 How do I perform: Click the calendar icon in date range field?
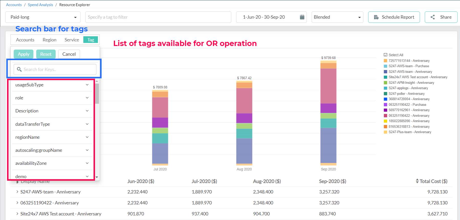[302, 17]
